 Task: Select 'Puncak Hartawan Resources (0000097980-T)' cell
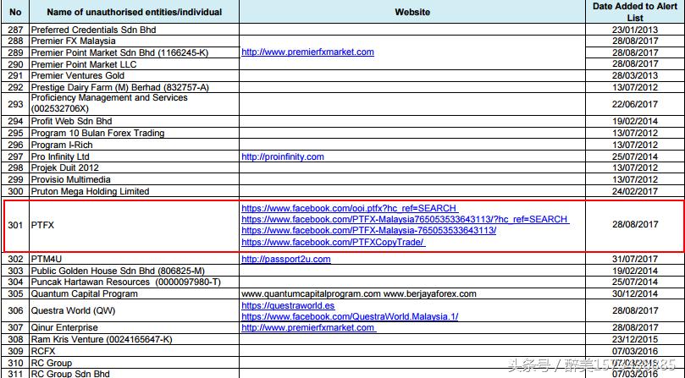click(134, 282)
